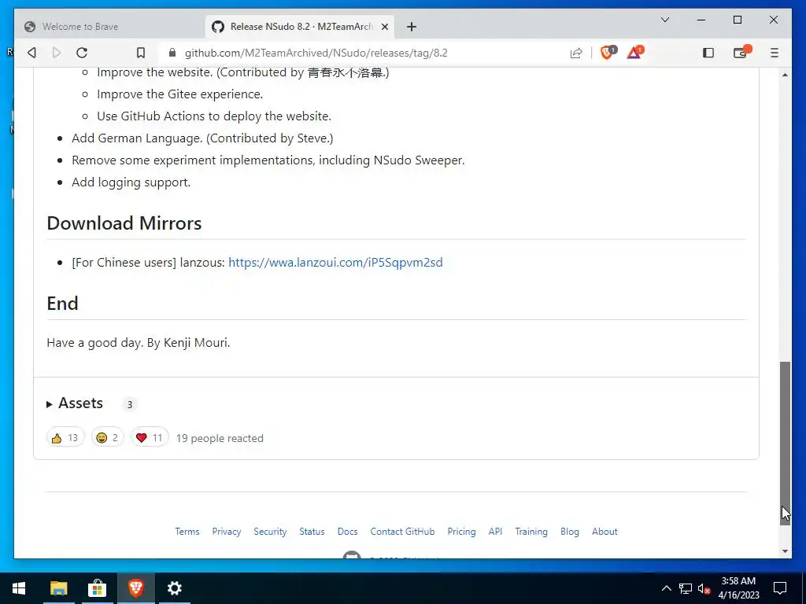
Task: Open Brave Shields lion icon
Action: pyautogui.click(x=608, y=52)
